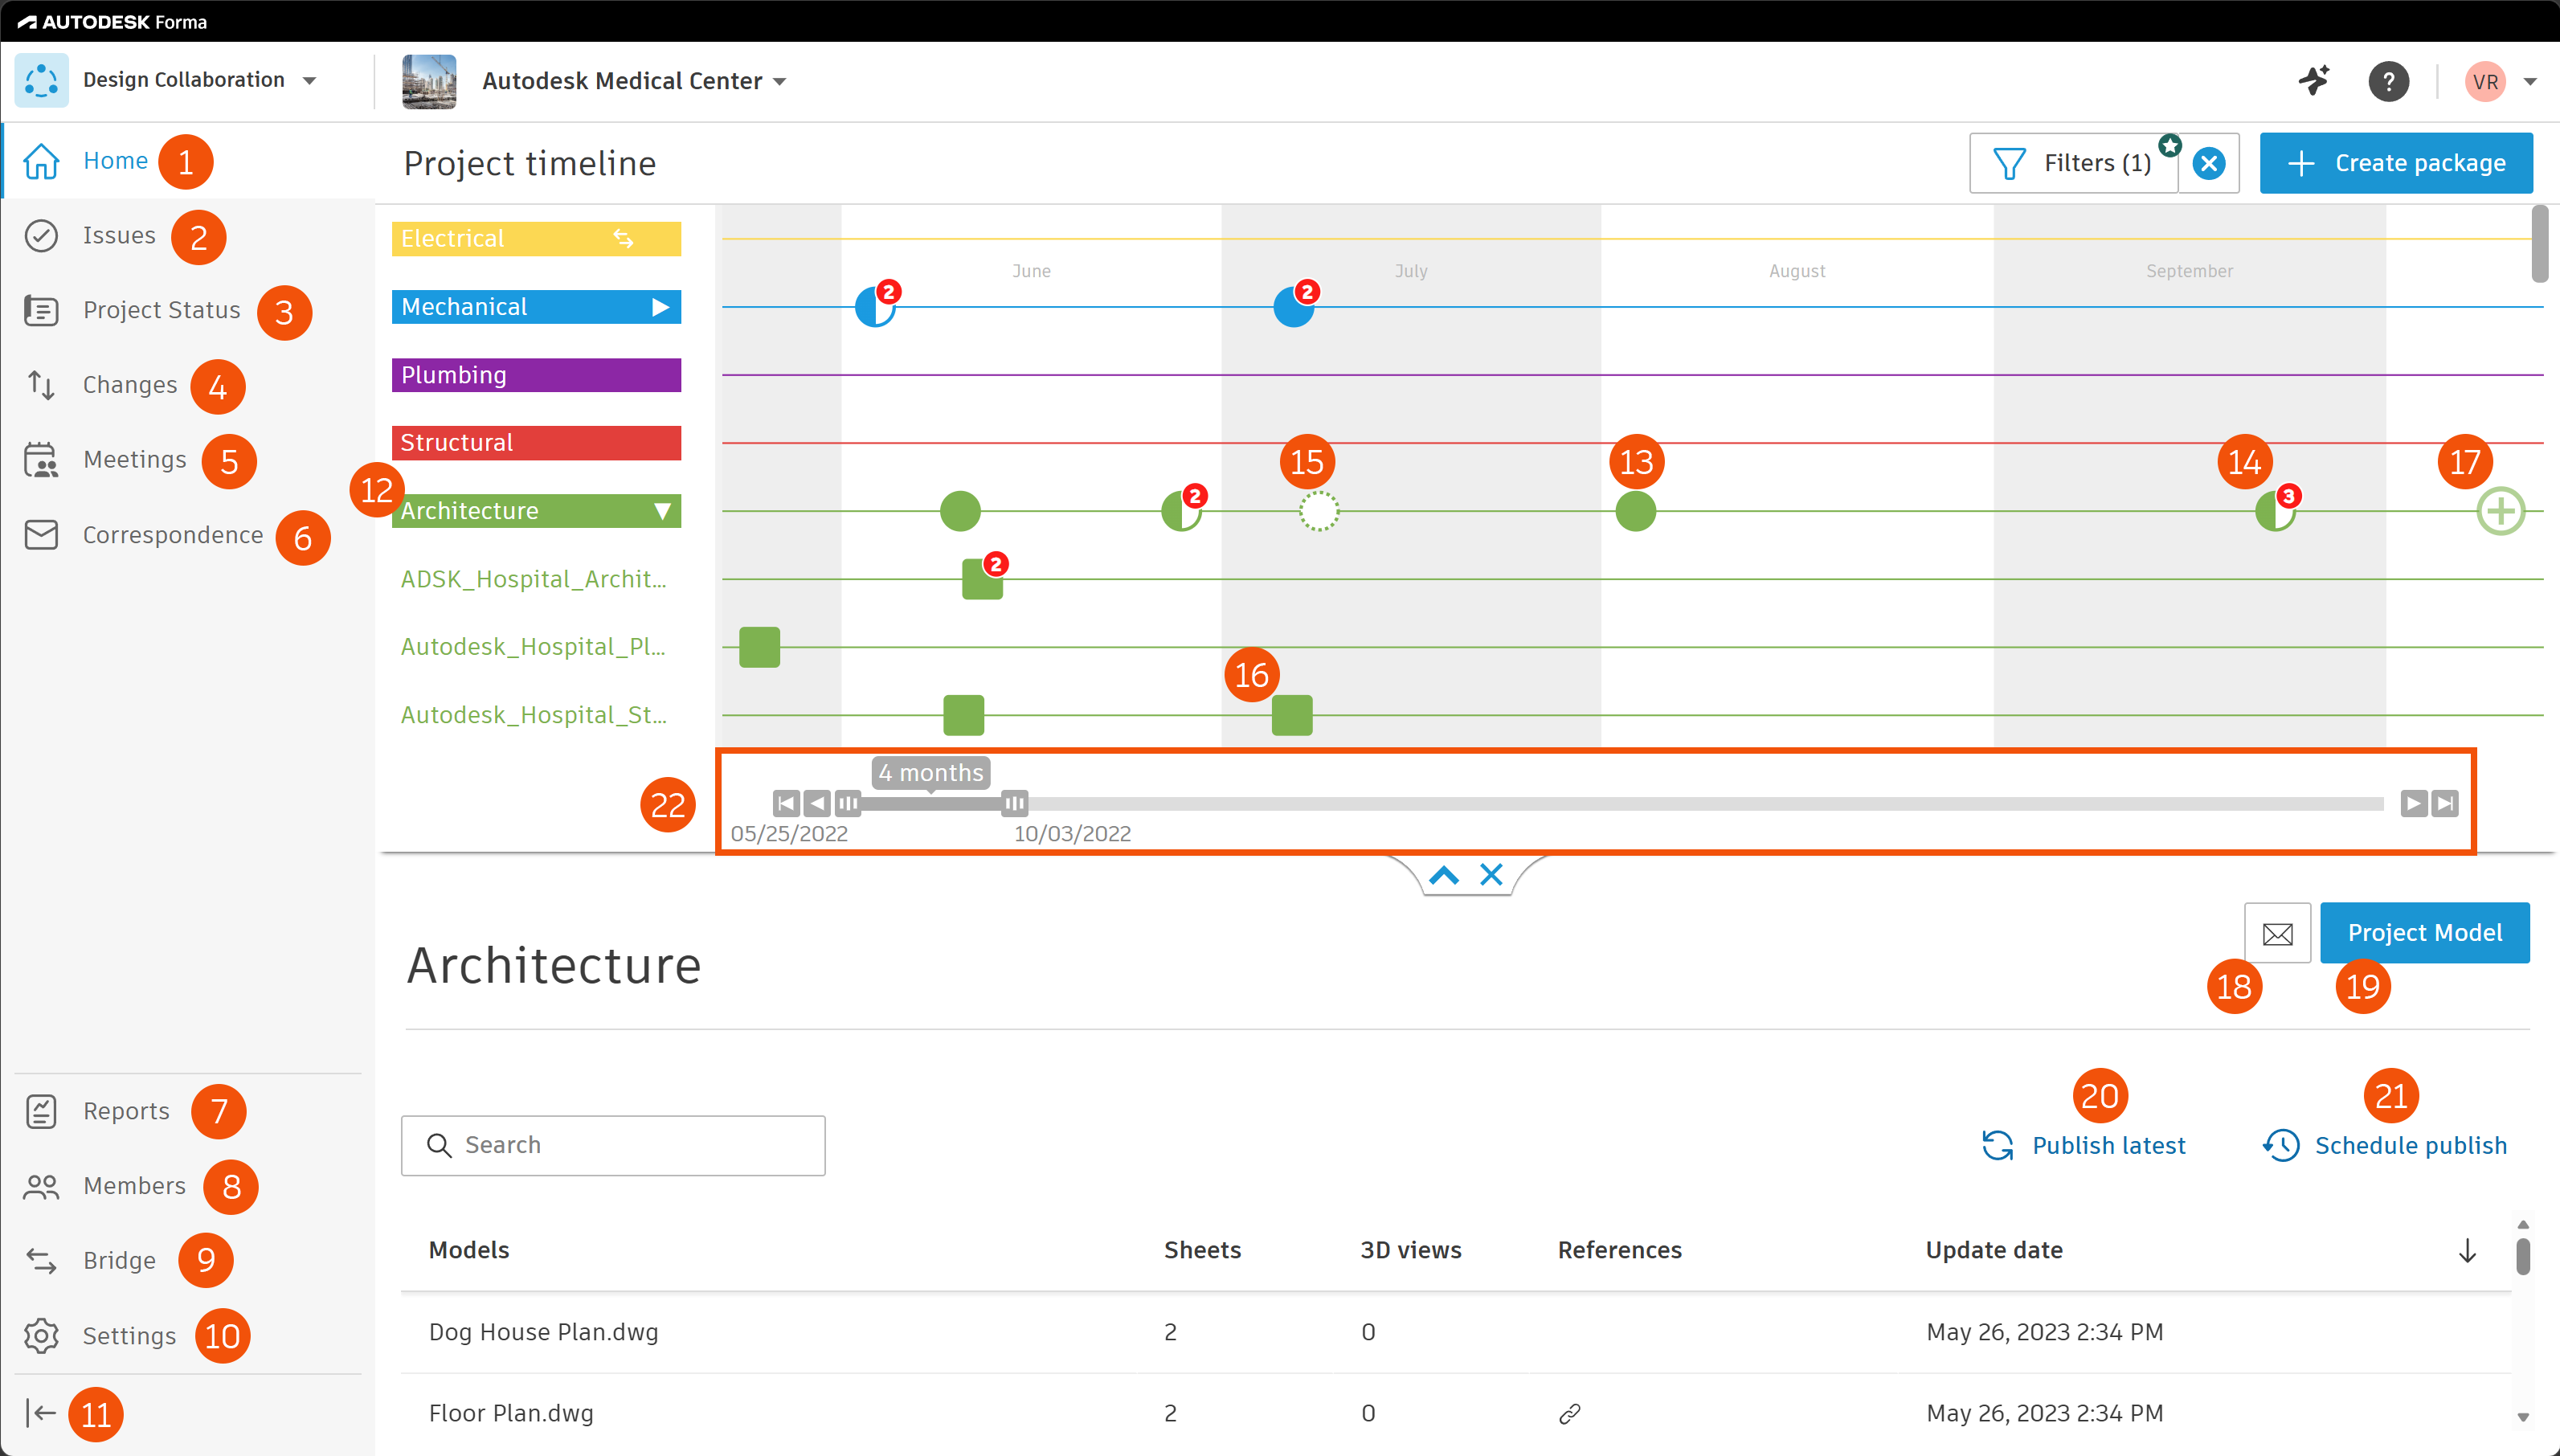Image resolution: width=2560 pixels, height=1456 pixels.
Task: Select the Autodesk_Hospital_Pl... model row
Action: (533, 647)
